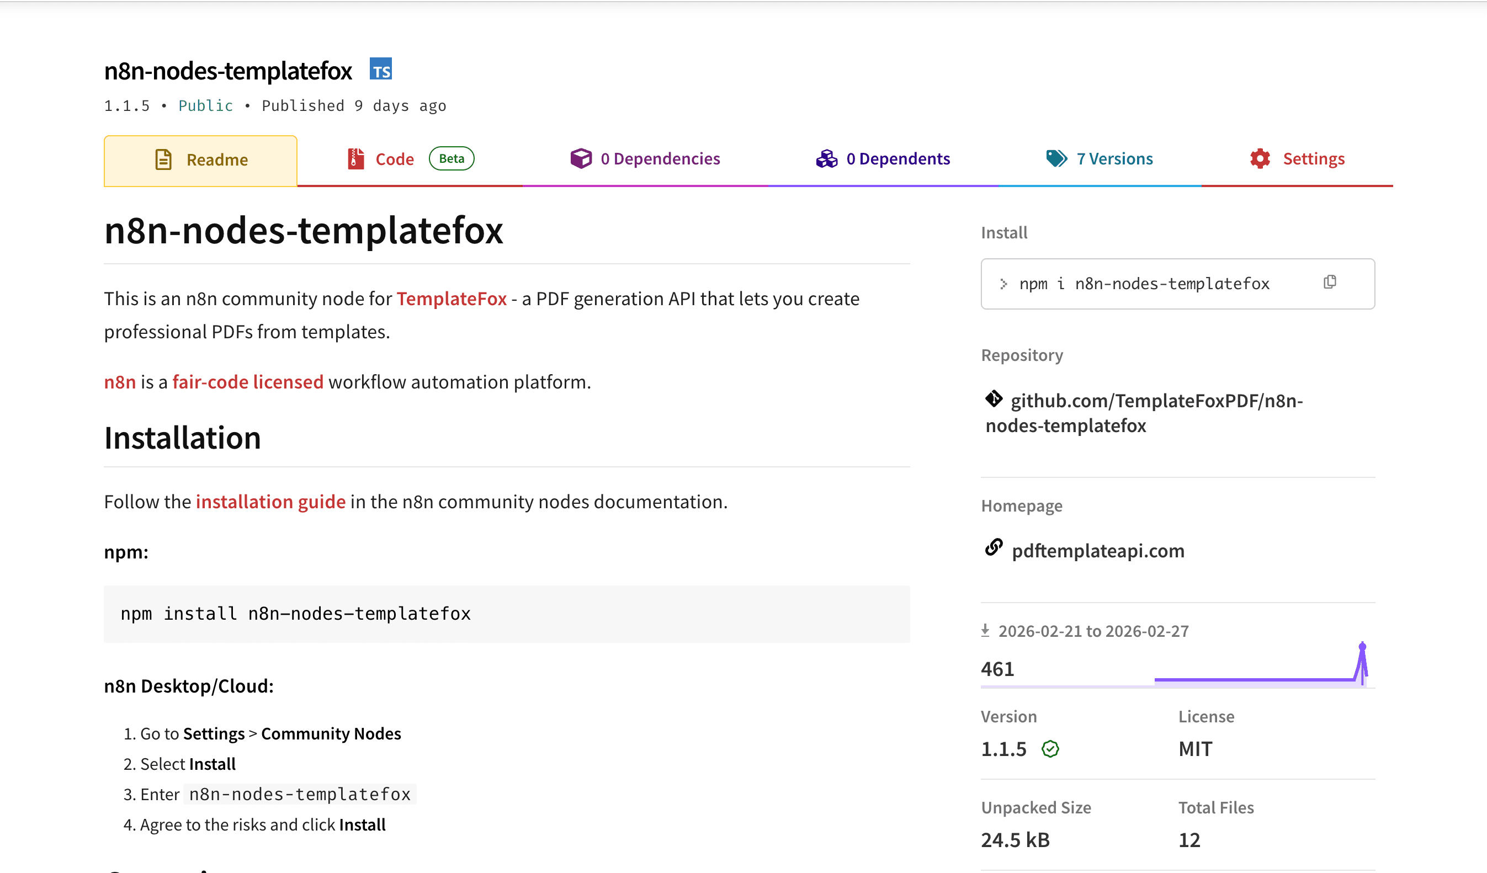Click the TS TypeScript badge next to package name
1487x873 pixels.
point(381,70)
